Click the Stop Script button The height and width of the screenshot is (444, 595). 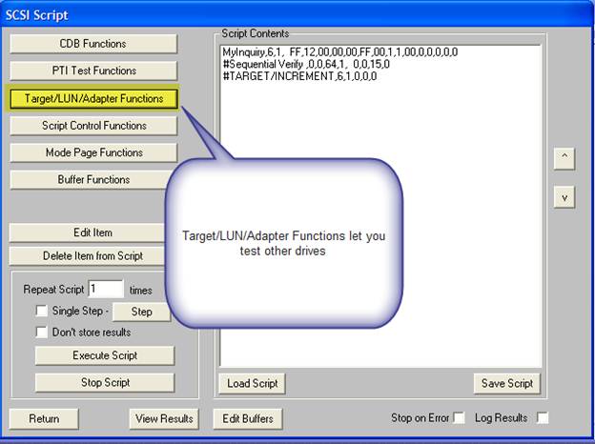coord(105,382)
